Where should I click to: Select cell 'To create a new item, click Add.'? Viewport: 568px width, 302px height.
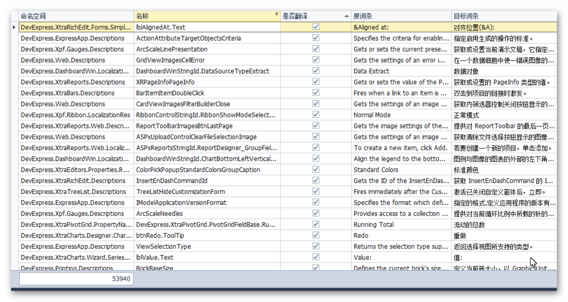point(401,148)
